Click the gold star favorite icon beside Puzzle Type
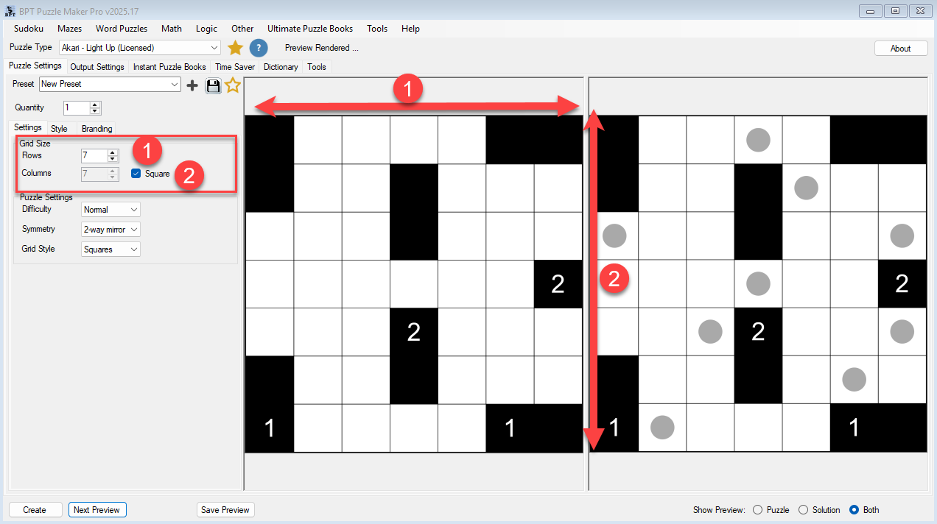This screenshot has width=937, height=524. 235,48
